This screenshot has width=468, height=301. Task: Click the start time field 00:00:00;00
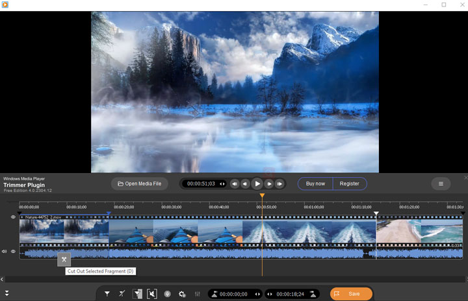coord(234,294)
